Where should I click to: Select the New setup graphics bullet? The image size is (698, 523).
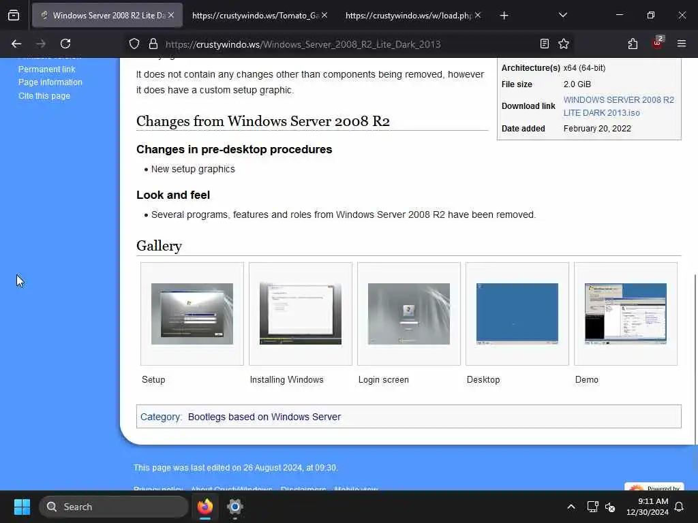pos(193,169)
